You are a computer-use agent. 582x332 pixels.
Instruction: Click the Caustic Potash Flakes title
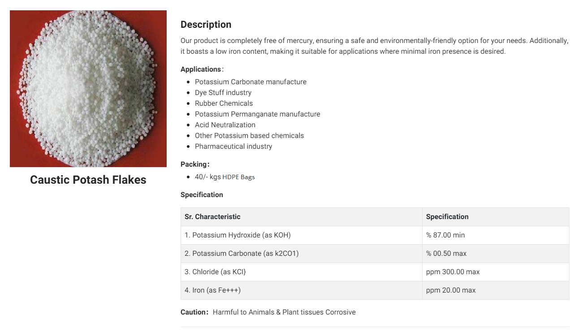(88, 180)
